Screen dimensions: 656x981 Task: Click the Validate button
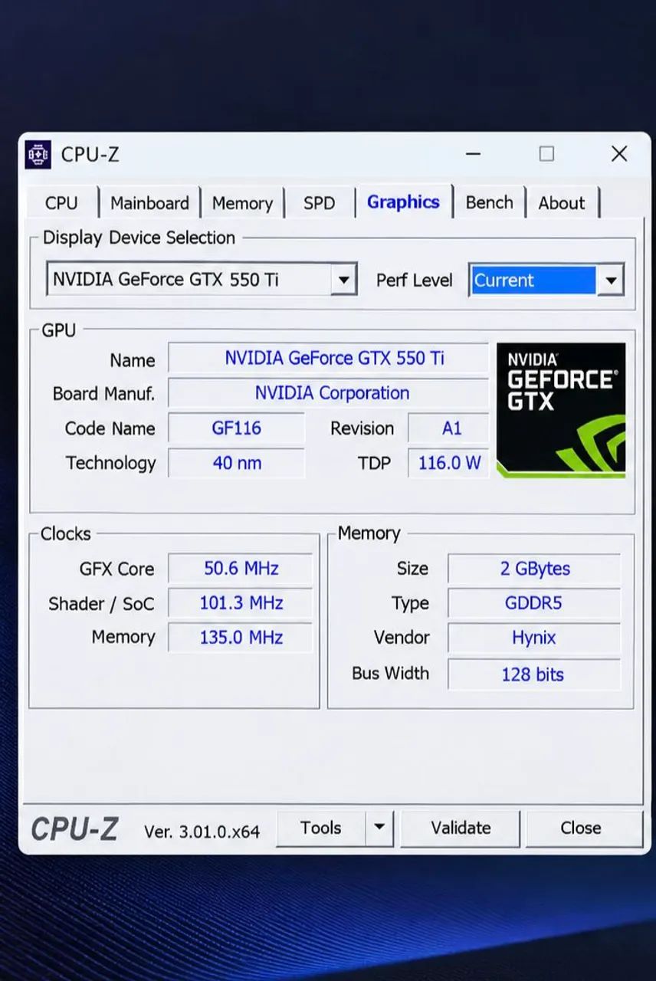(461, 828)
